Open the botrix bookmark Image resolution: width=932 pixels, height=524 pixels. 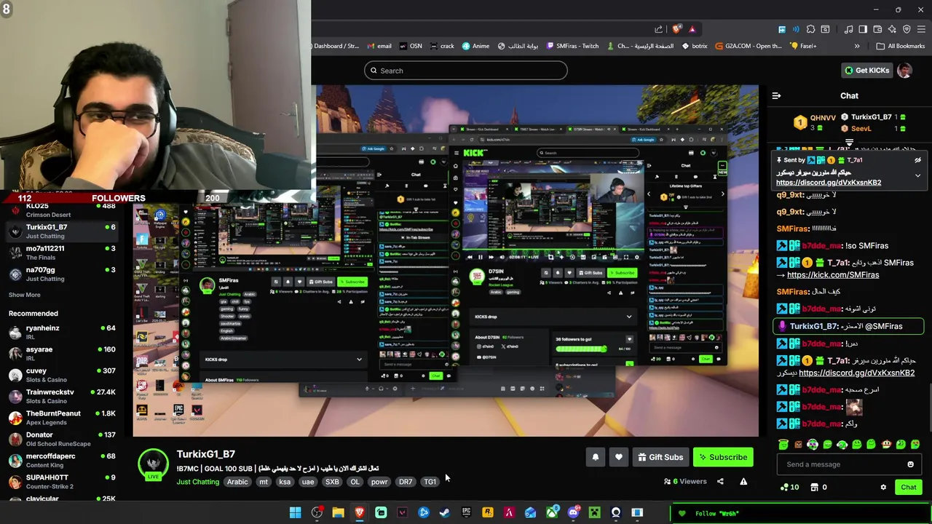click(695, 46)
